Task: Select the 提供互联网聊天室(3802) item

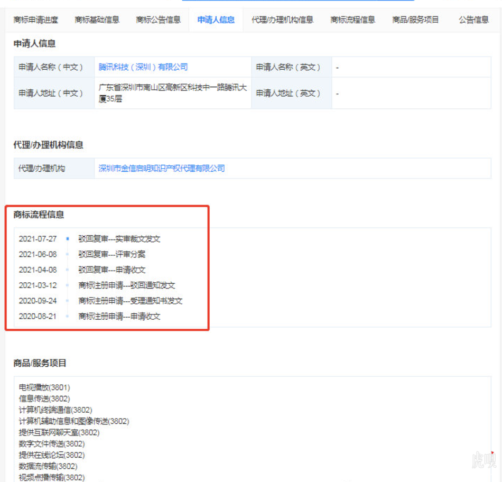Action: [x=59, y=432]
